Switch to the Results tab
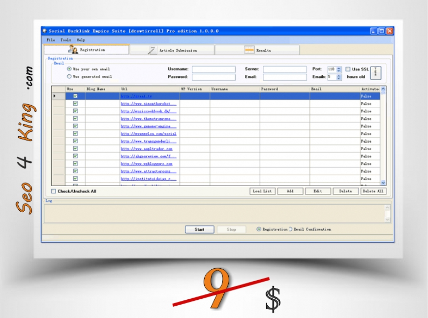Image resolution: width=428 pixels, height=318 pixels. (257, 50)
